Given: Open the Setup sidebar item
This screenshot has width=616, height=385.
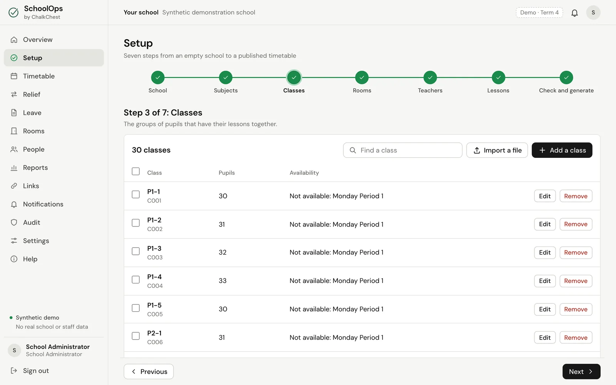Looking at the screenshot, I should coord(54,58).
